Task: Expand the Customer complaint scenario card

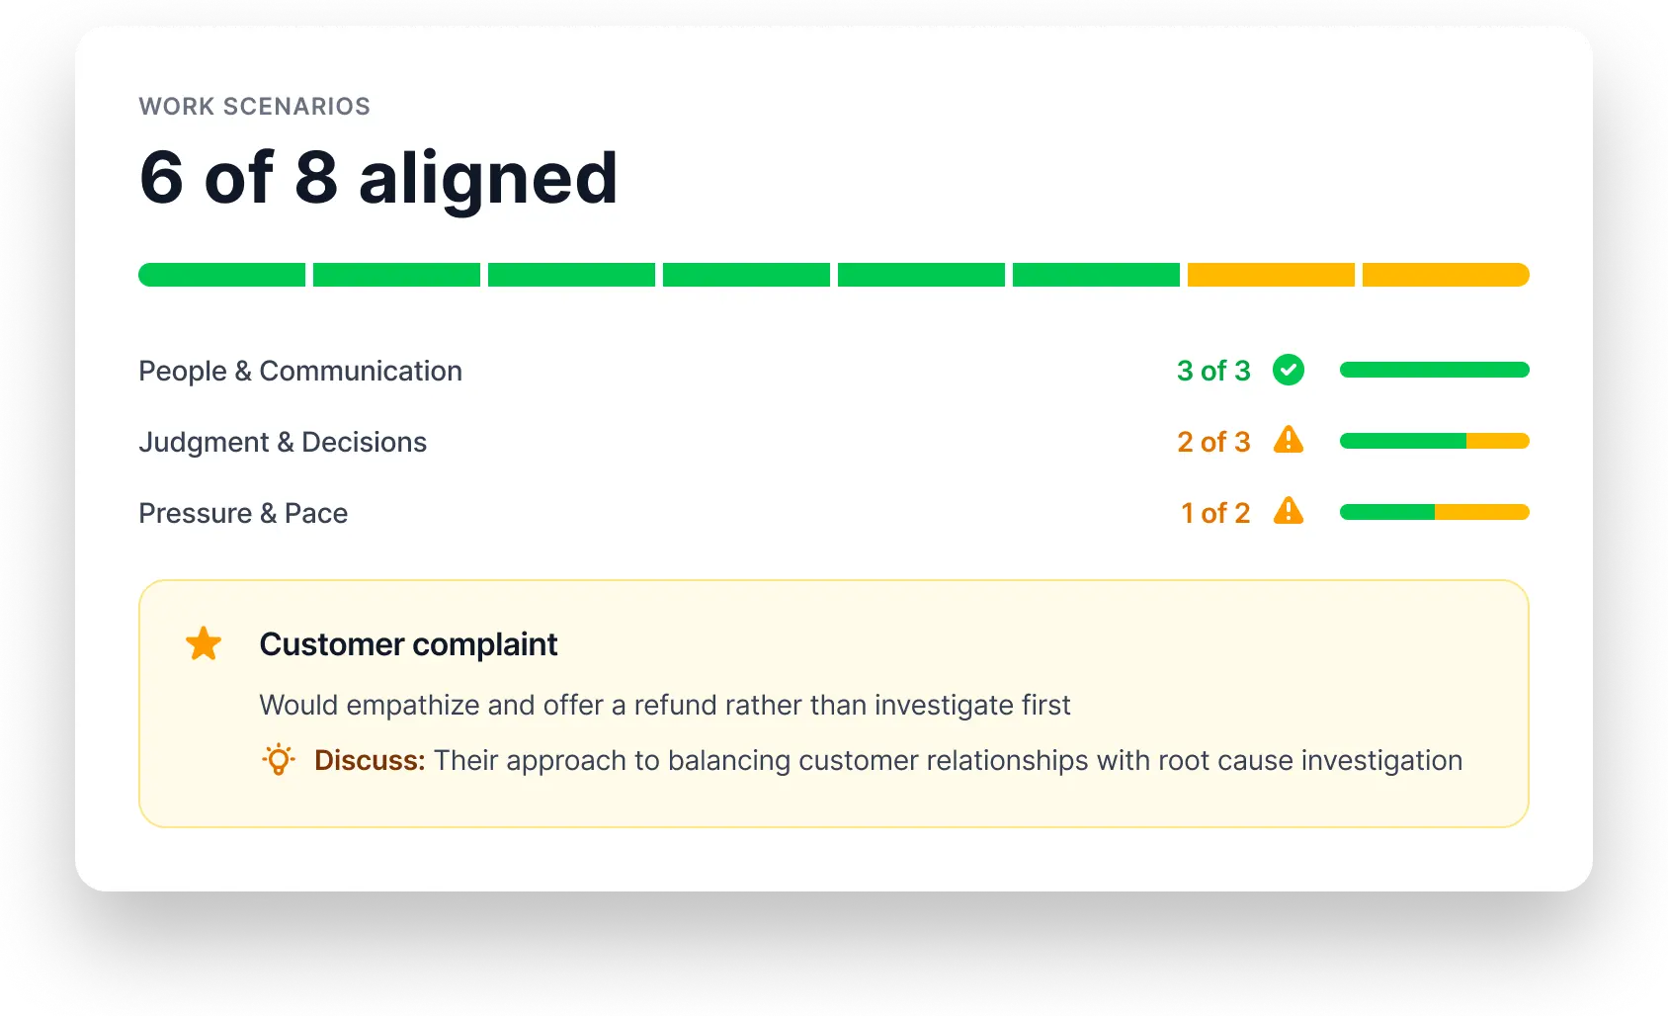Action: click(x=834, y=703)
